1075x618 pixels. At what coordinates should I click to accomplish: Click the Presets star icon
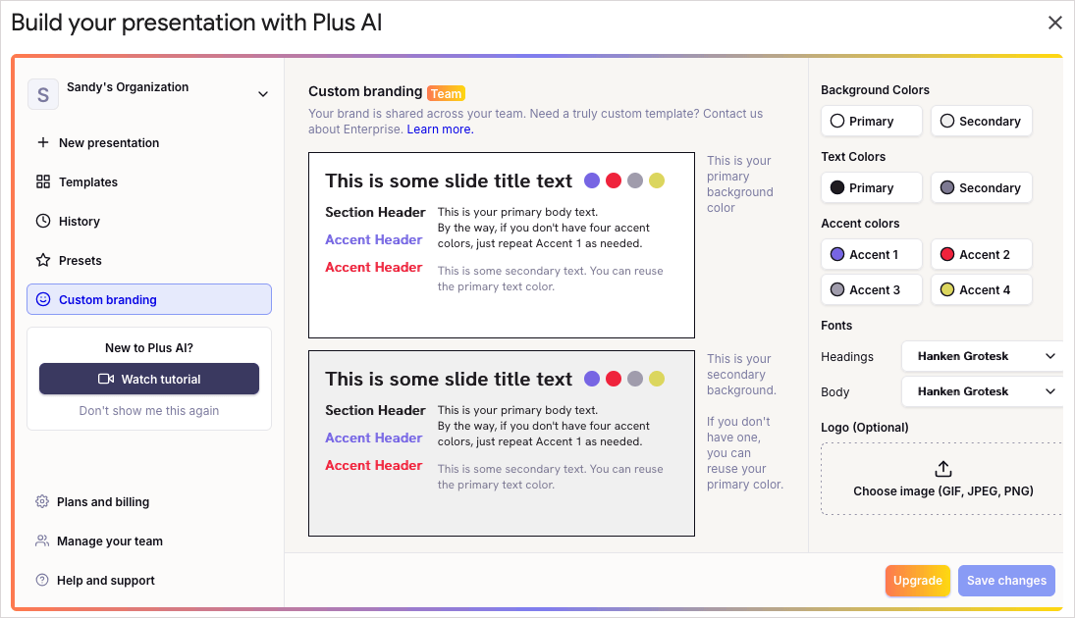(x=42, y=260)
